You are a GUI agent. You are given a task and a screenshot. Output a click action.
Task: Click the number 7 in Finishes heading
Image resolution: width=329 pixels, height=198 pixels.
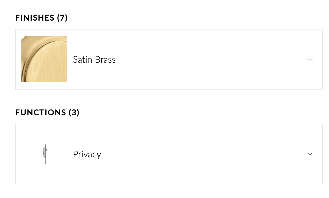click(62, 18)
